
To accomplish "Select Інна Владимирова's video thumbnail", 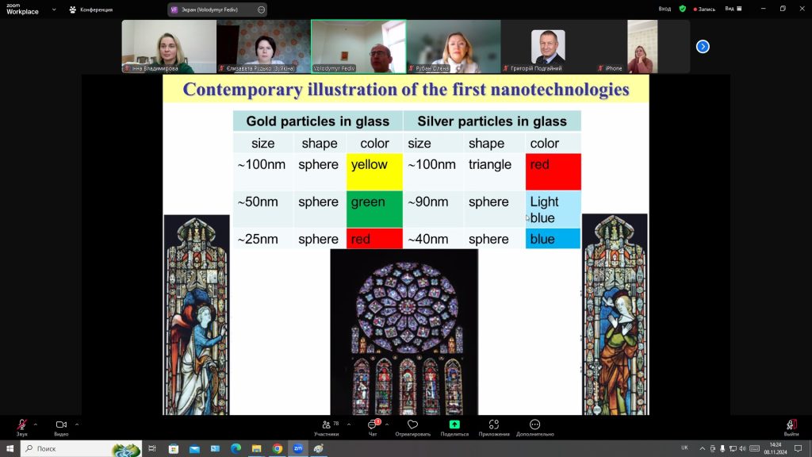I will 169,46.
